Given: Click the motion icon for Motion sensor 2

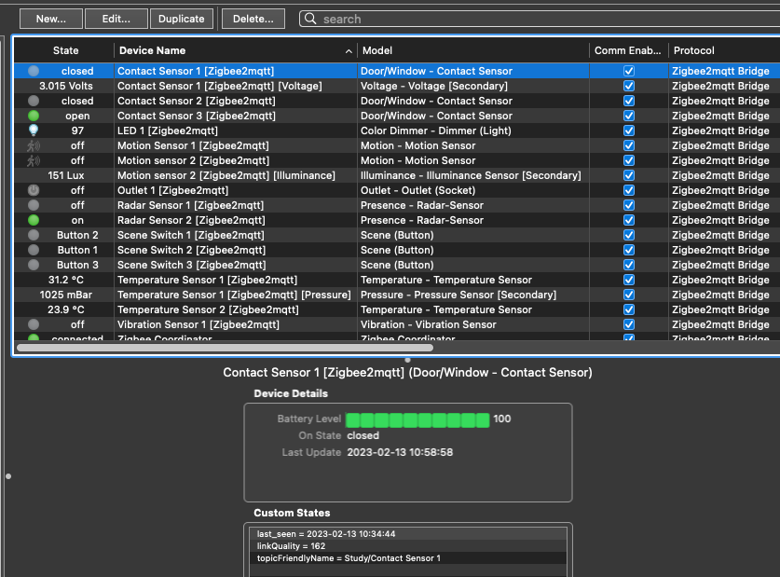Looking at the screenshot, I should click(x=34, y=160).
